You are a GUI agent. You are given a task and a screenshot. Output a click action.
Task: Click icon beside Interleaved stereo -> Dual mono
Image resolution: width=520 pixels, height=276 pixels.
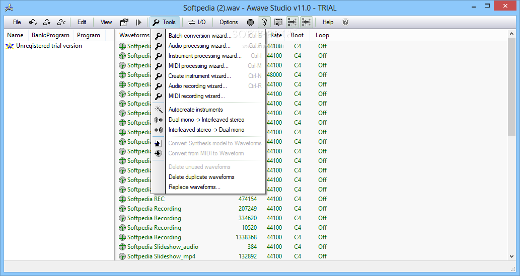click(x=159, y=130)
